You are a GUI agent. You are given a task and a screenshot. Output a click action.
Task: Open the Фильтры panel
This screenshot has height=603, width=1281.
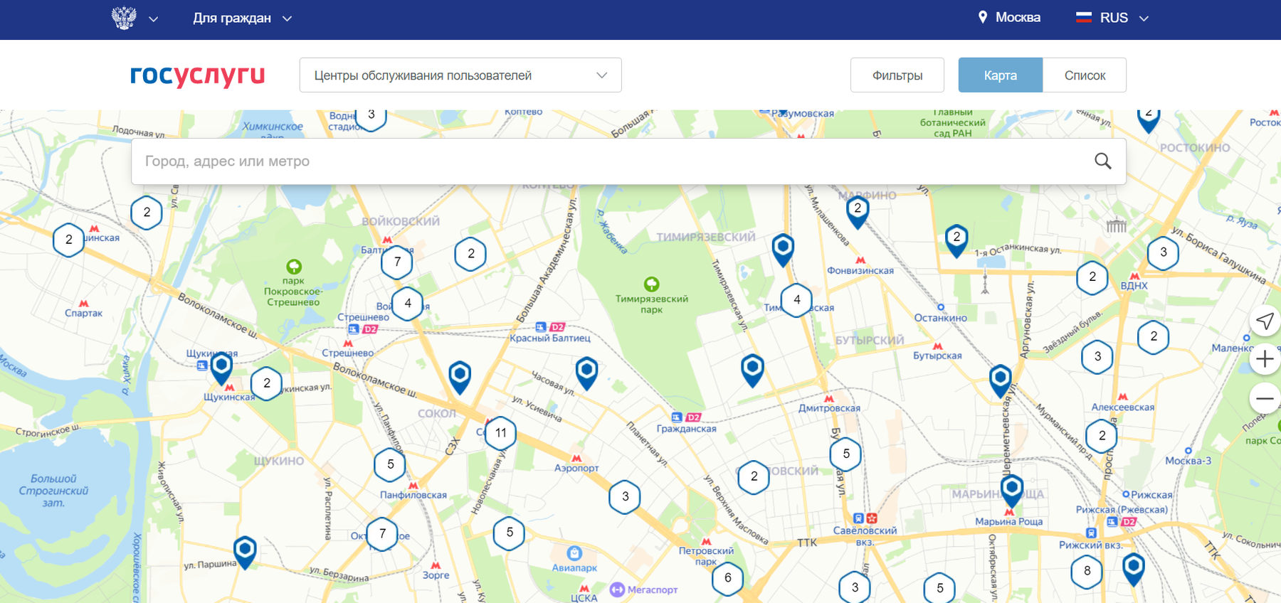pyautogui.click(x=897, y=75)
